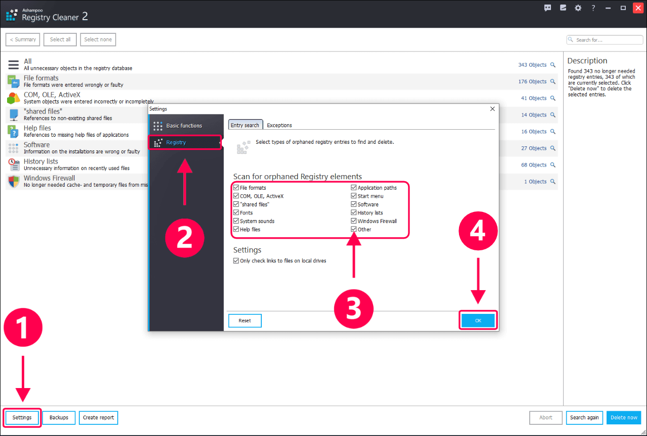Screen dimensions: 647x436
Task: Click the COM, OLE, ActiveX icon
Action: click(13, 98)
